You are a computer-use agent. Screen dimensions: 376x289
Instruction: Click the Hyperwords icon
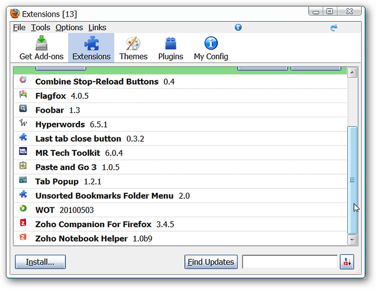23,123
